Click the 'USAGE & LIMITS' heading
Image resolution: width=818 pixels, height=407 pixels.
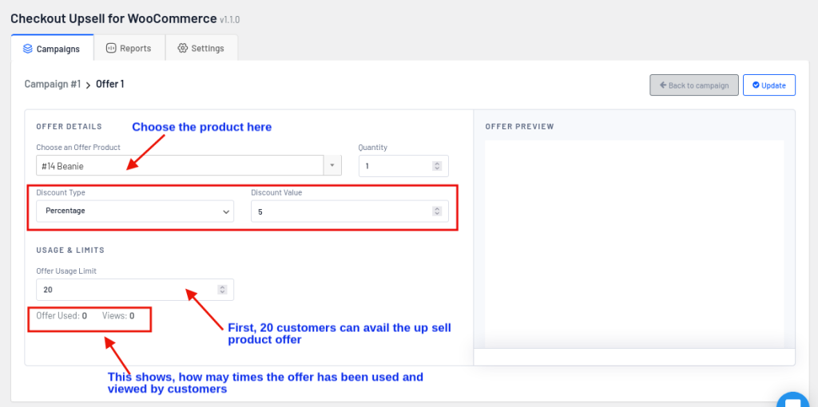click(70, 250)
